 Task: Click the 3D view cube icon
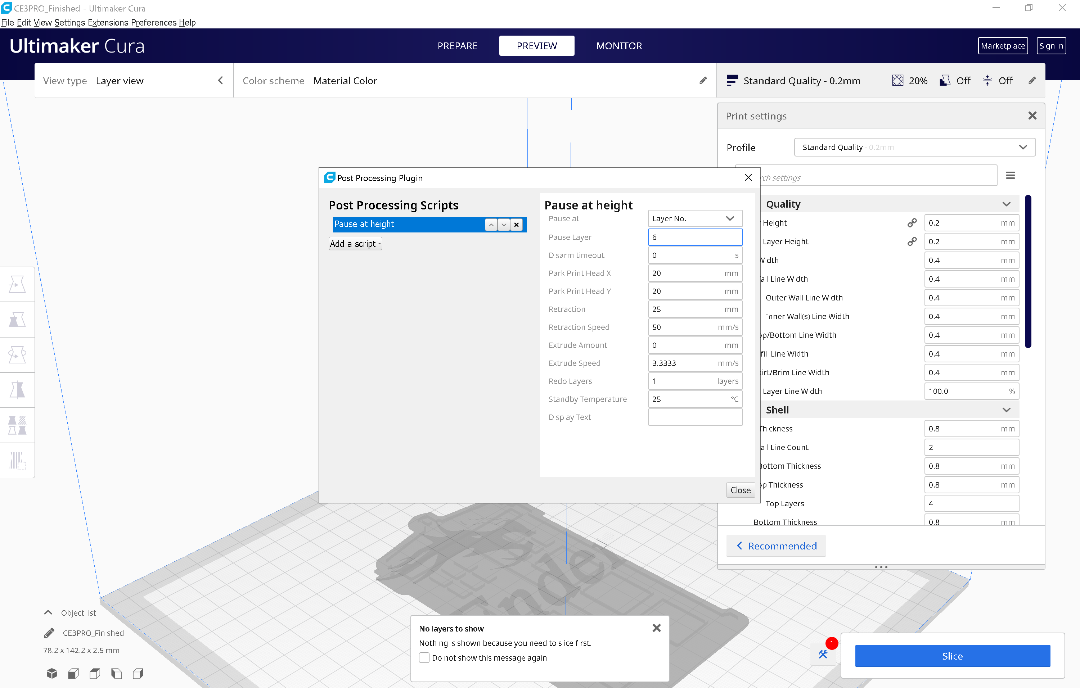[51, 673]
